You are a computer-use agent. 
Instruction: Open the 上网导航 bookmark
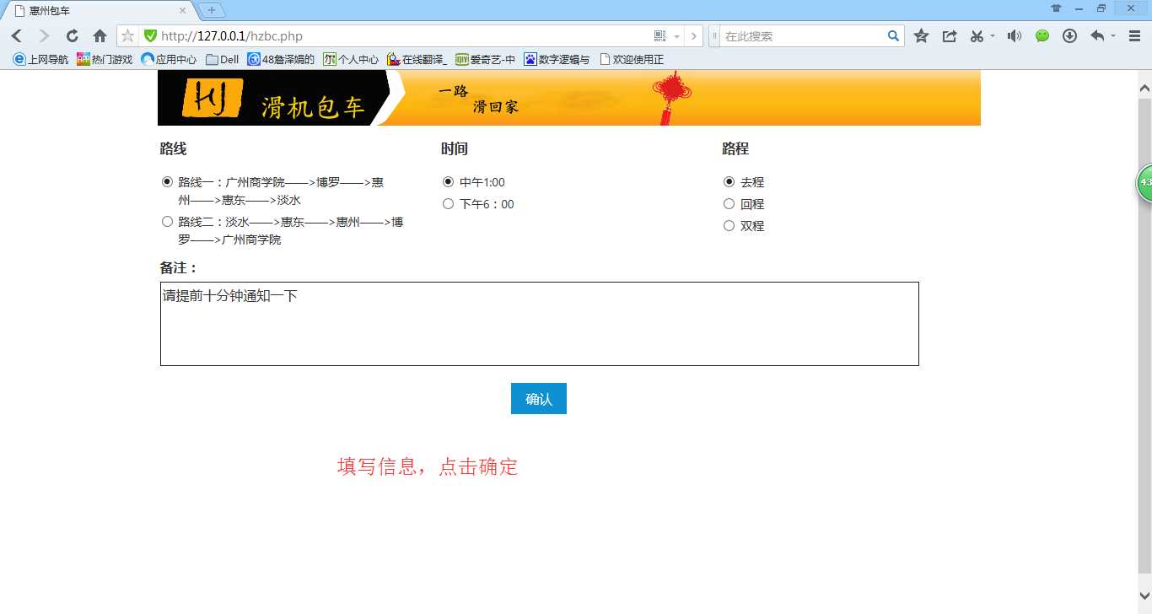click(40, 60)
